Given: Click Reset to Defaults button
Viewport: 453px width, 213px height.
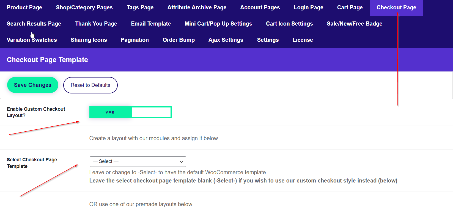Looking at the screenshot, I should click(90, 85).
